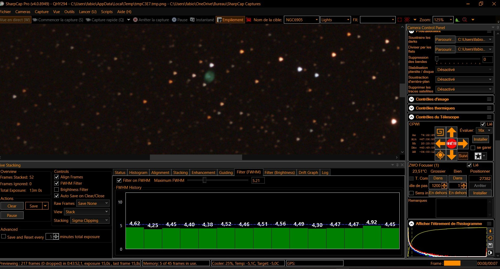
Task: Click the Suivi tracking button
Action: (x=463, y=156)
